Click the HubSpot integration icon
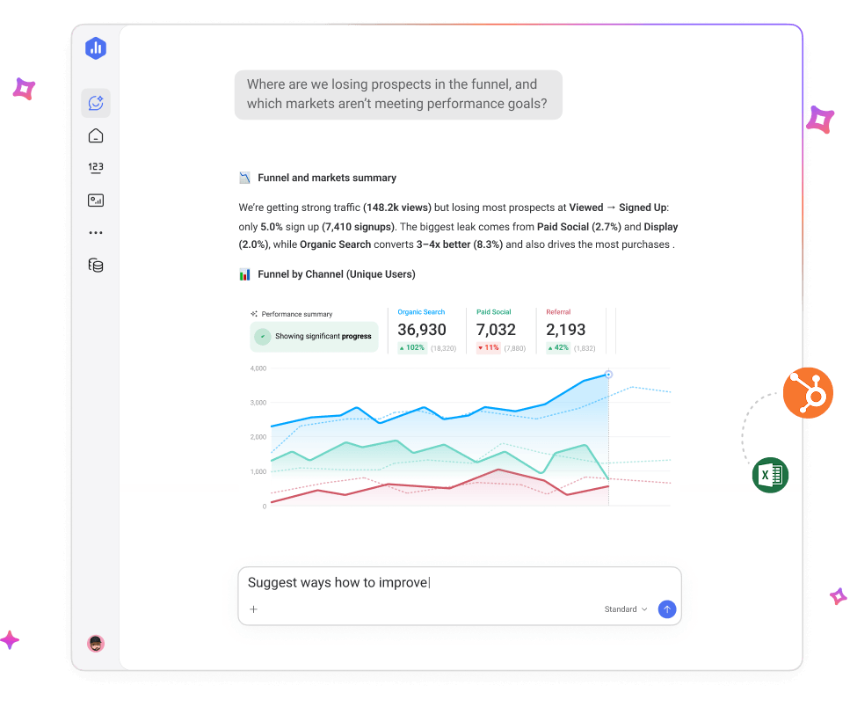850x707 pixels. coord(808,393)
